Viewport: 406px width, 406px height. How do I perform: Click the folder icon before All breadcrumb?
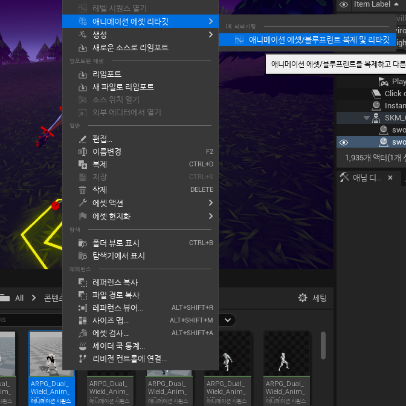[4, 298]
